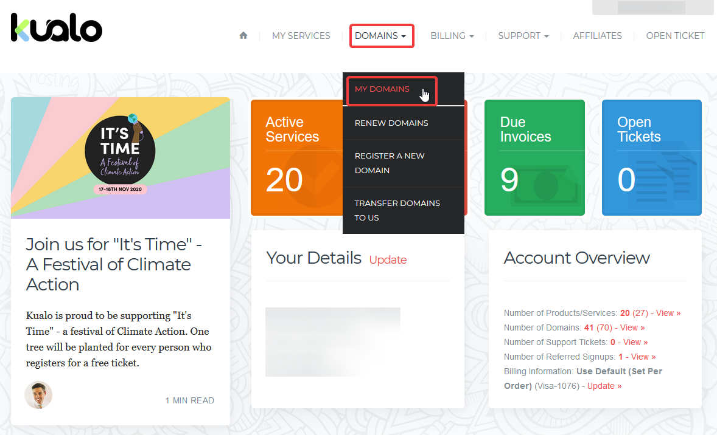
Task: Click the Kualo logo
Action: pos(57,27)
